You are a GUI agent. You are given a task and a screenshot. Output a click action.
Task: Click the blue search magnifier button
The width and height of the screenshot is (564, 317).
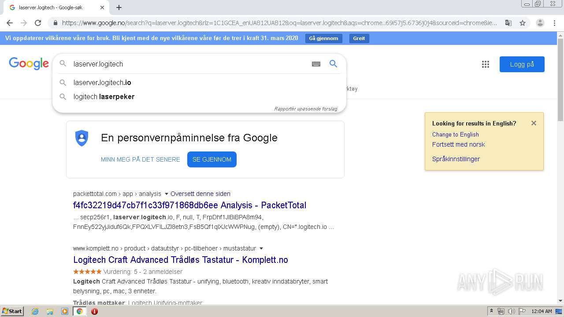pyautogui.click(x=334, y=64)
